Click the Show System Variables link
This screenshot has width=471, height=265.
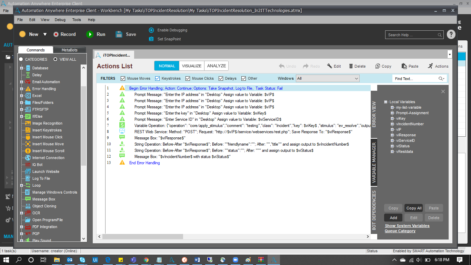coord(407,226)
